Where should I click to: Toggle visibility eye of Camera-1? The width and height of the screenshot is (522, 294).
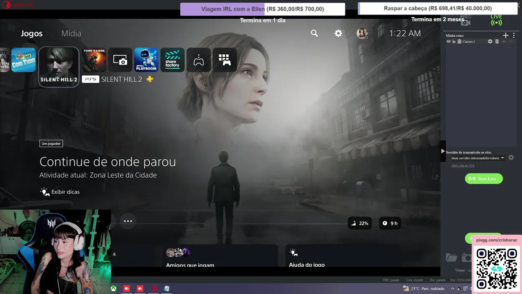tap(449, 42)
